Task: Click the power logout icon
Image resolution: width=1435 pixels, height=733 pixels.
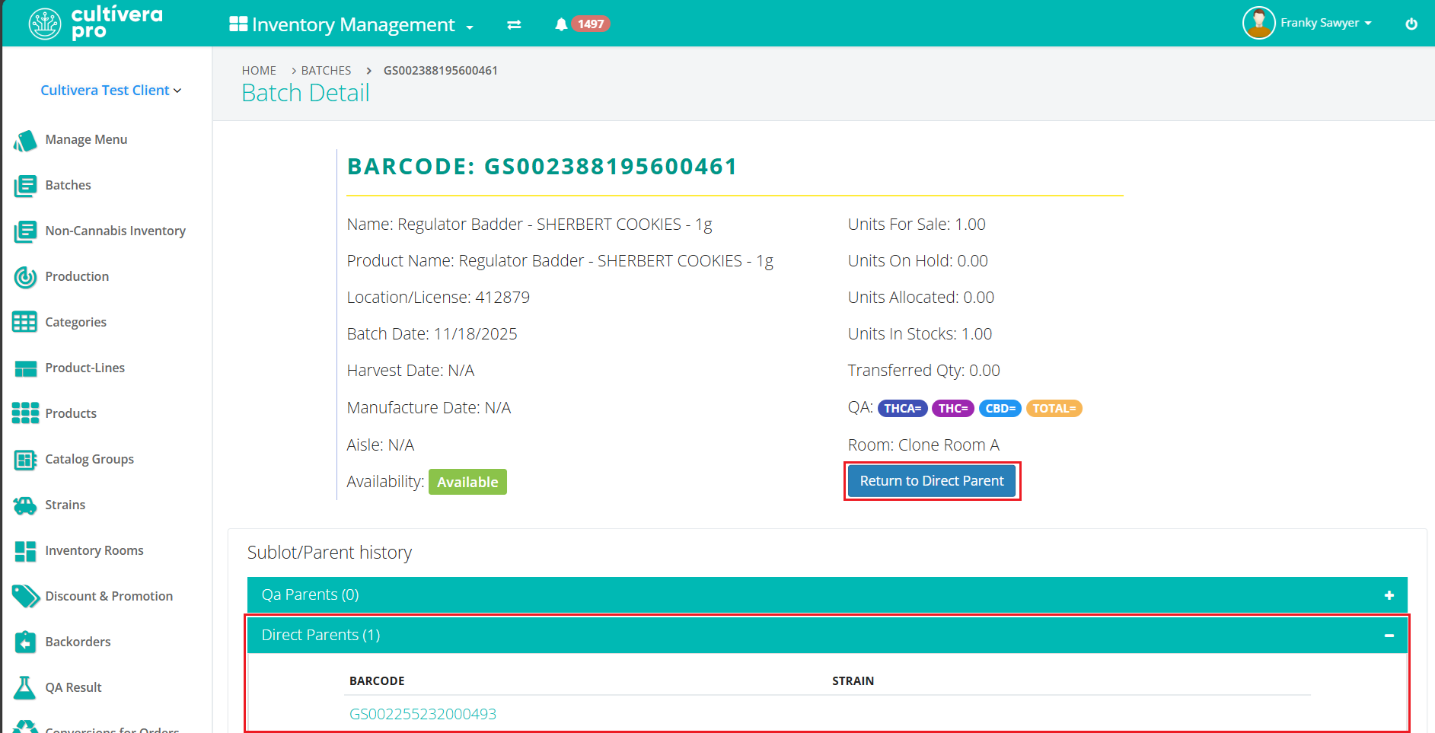Action: click(1411, 24)
